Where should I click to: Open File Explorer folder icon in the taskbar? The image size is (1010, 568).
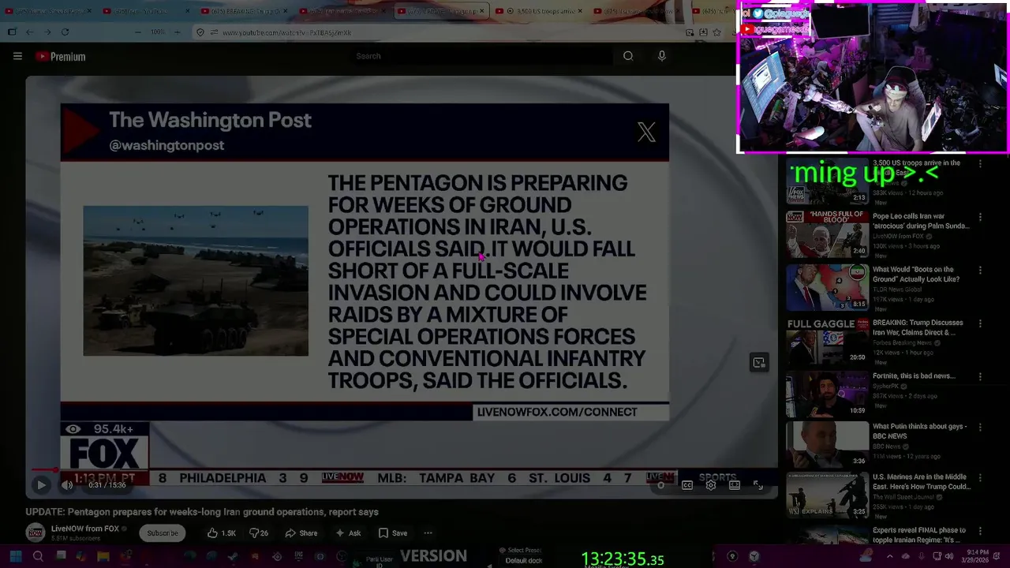pos(103,556)
